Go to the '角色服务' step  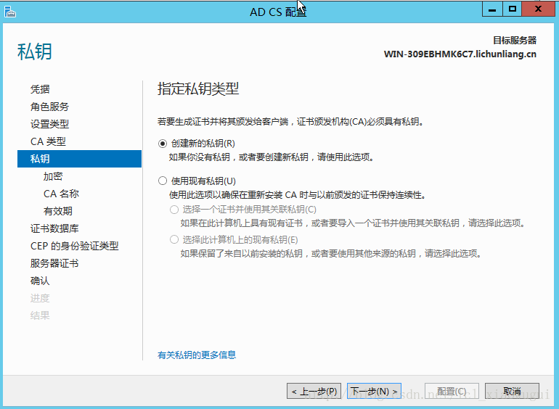(49, 107)
